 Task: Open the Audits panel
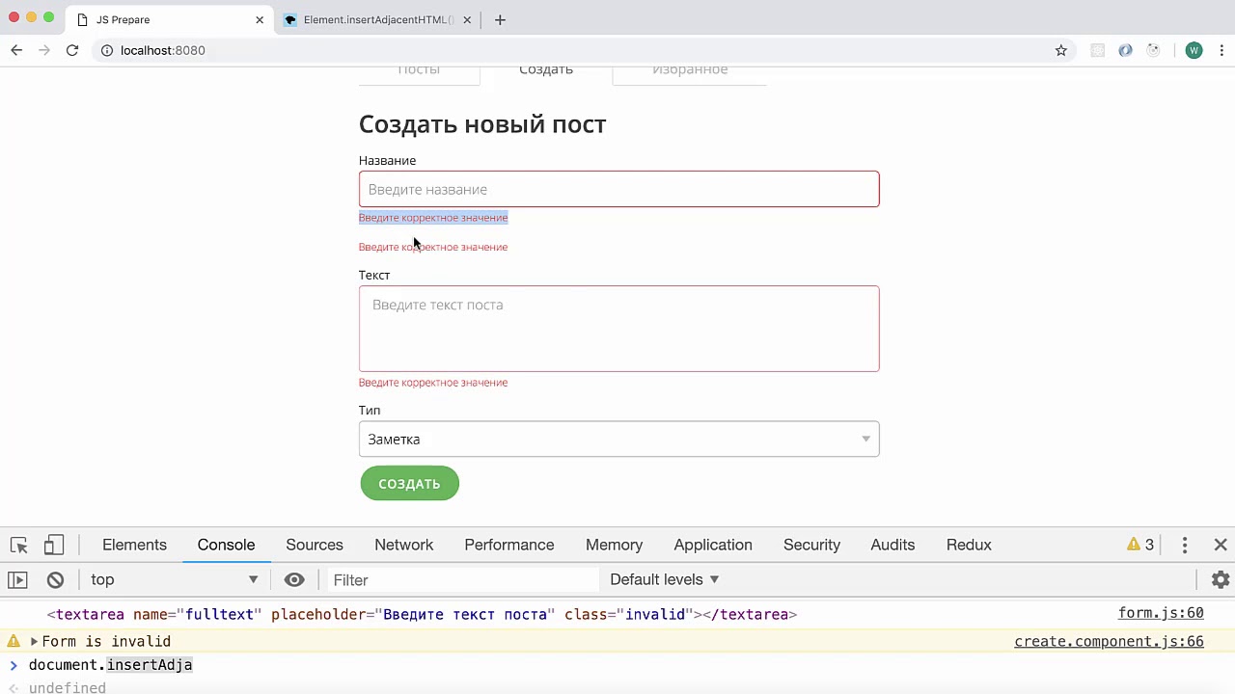892,545
